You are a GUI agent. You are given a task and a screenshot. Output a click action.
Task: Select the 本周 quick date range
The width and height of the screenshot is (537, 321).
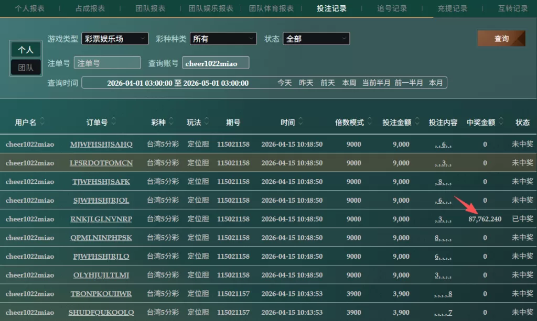pyautogui.click(x=349, y=83)
